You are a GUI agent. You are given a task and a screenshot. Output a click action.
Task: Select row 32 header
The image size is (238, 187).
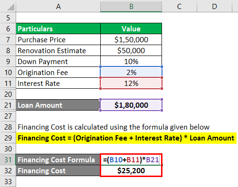[8, 171]
